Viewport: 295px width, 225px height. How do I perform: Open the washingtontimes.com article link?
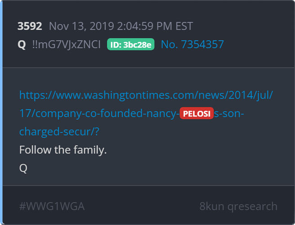146,95
